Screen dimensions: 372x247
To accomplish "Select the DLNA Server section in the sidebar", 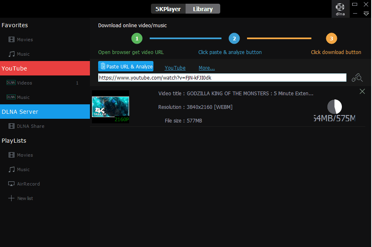I will coord(45,111).
